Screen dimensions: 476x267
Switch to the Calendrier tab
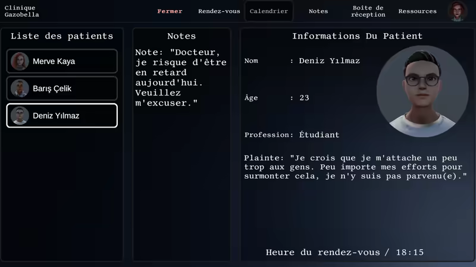pyautogui.click(x=269, y=11)
